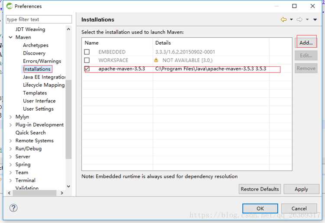Expand the Run/Debug node
Viewport: 325px width, 223px height.
tap(10, 148)
